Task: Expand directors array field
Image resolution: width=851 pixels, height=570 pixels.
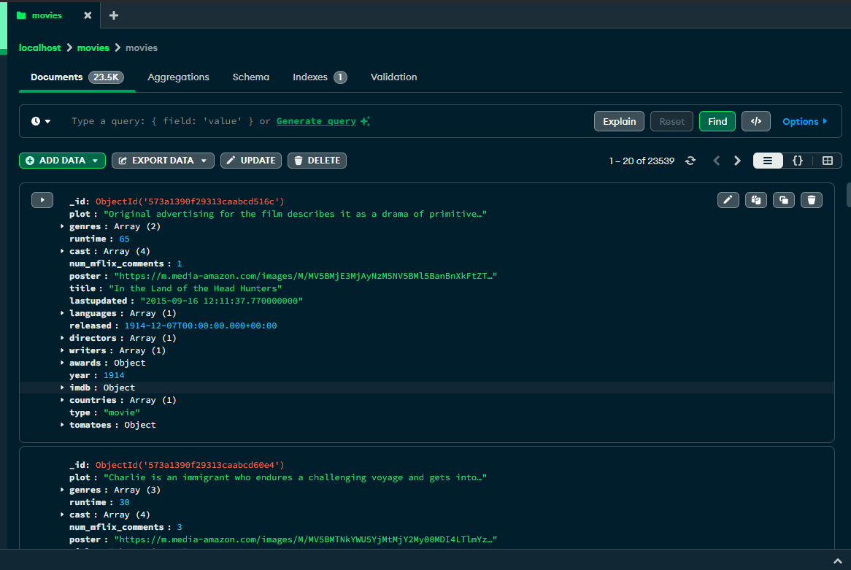Action: click(62, 338)
